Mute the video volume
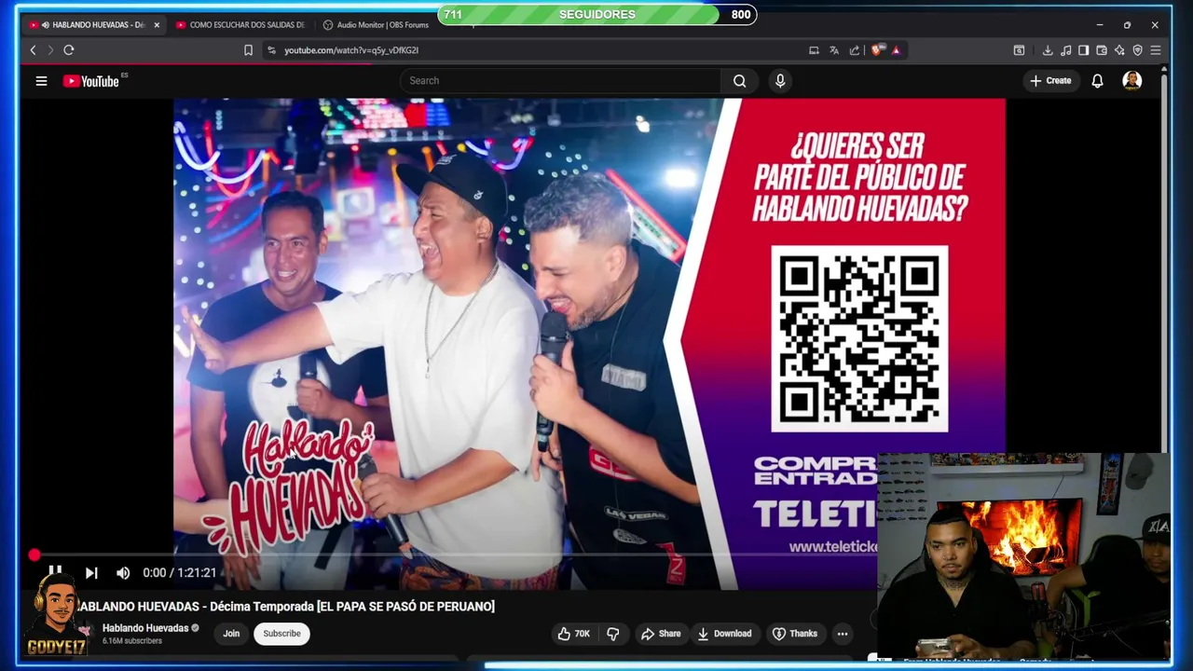Viewport: 1193px width, 671px height. [123, 573]
